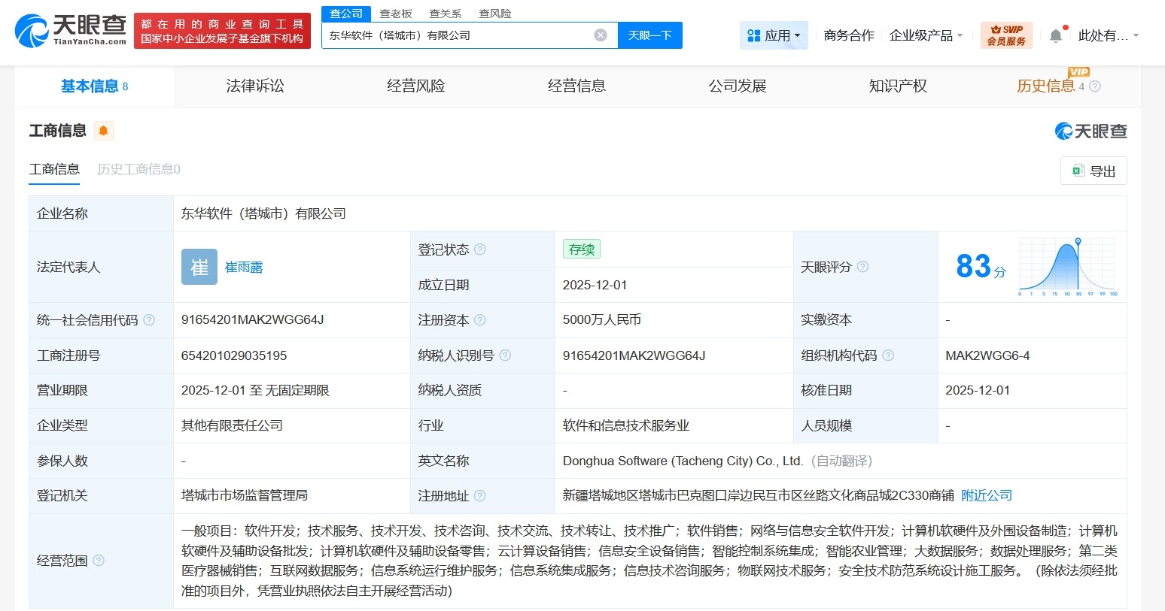Click the 应用 apps grid icon
Screen dimensions: 1165x611
[753, 35]
